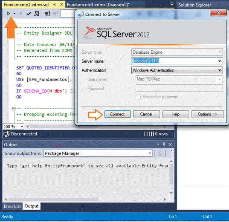Click the Connect to Server dialog title icon
229x222 pixels.
click(x=81, y=14)
